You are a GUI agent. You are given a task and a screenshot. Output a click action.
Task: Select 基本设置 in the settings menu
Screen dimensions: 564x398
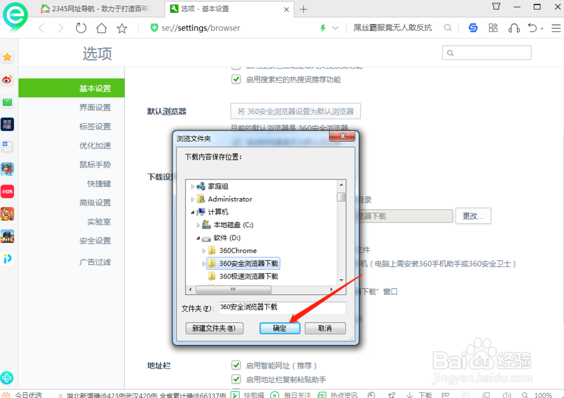pos(72,88)
